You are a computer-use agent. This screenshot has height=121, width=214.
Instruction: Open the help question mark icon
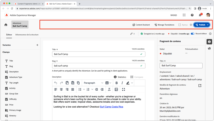click(x=192, y=15)
